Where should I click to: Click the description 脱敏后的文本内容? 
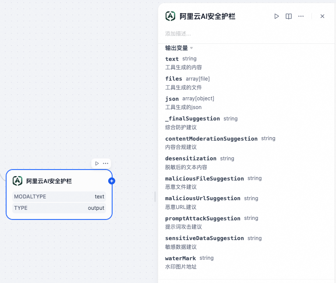tap(186, 167)
